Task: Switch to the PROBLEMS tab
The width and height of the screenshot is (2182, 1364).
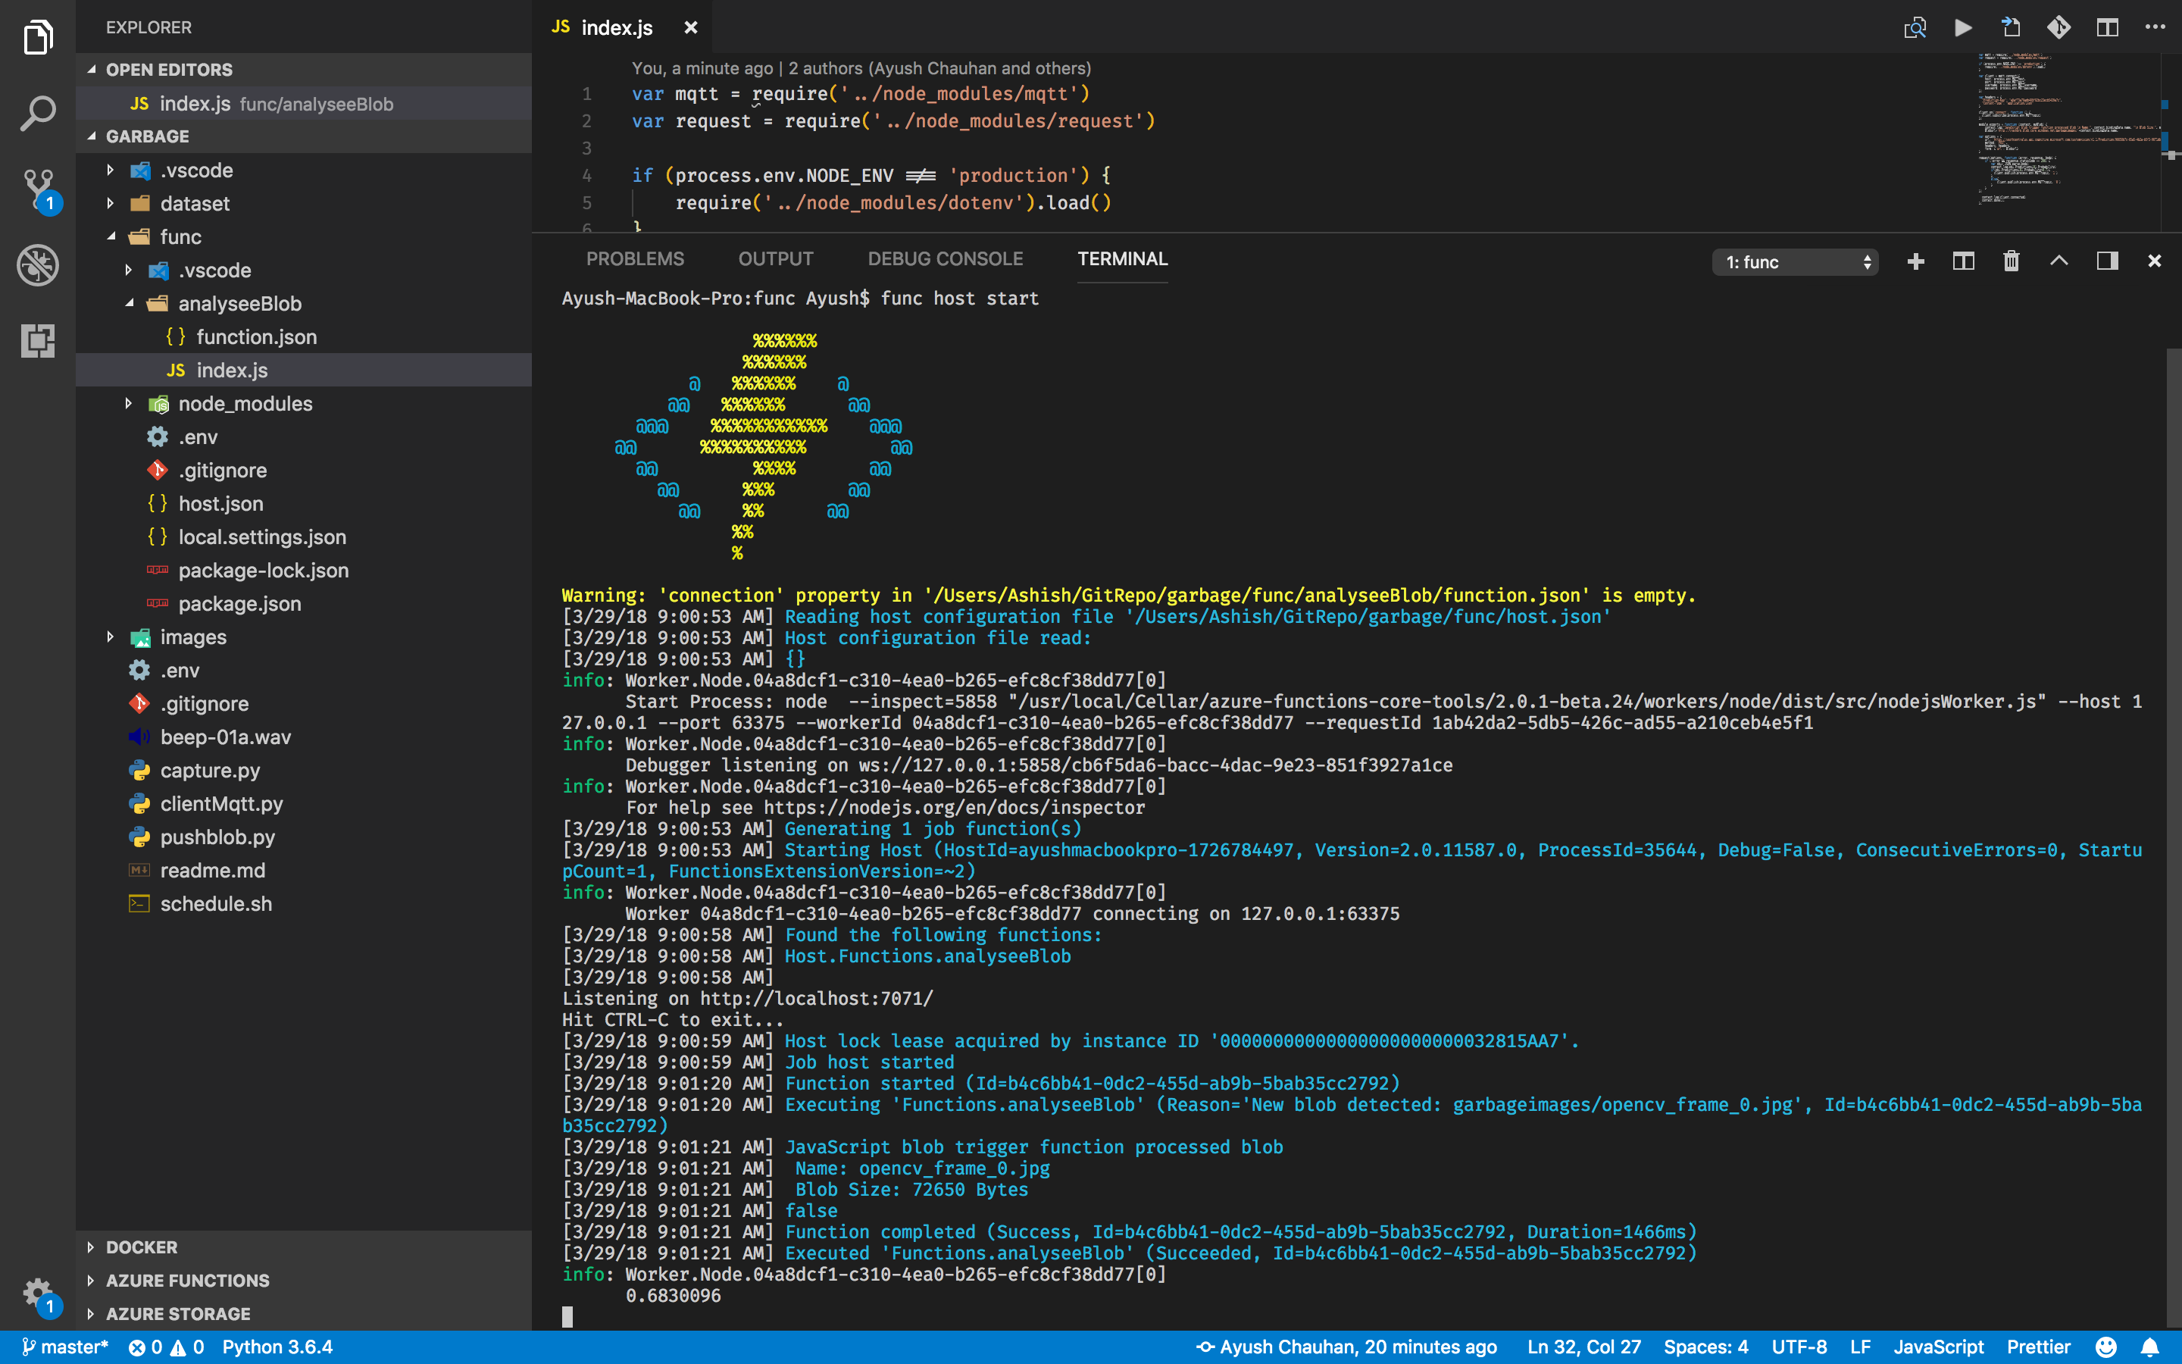Action: pyautogui.click(x=635, y=259)
